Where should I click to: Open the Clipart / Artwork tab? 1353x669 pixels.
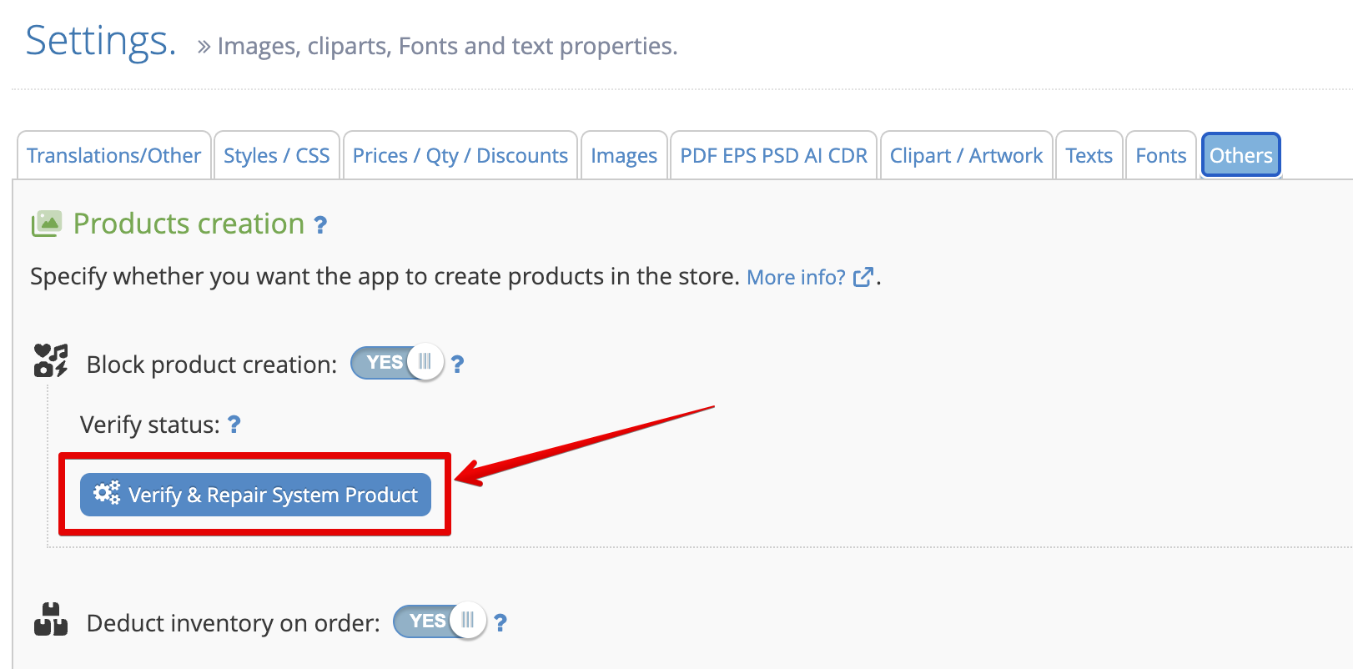966,155
